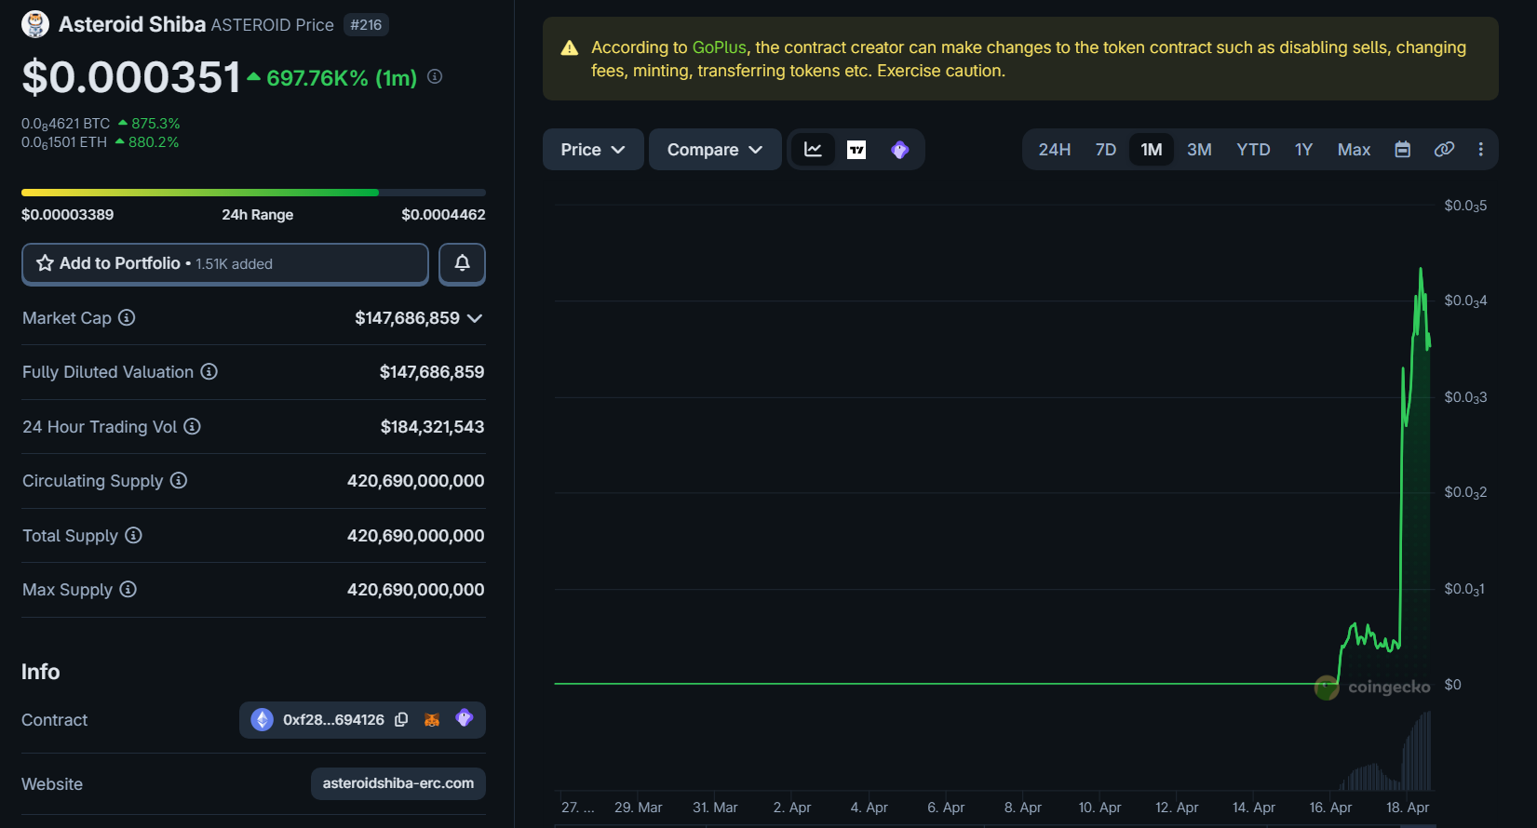The image size is (1537, 828).
Task: Switch to line chart view icon
Action: tap(813, 150)
